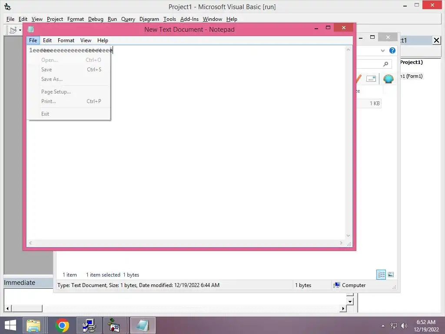The width and height of the screenshot is (445, 334).
Task: Switch to Notepad taskbar icon
Action: click(x=143, y=325)
